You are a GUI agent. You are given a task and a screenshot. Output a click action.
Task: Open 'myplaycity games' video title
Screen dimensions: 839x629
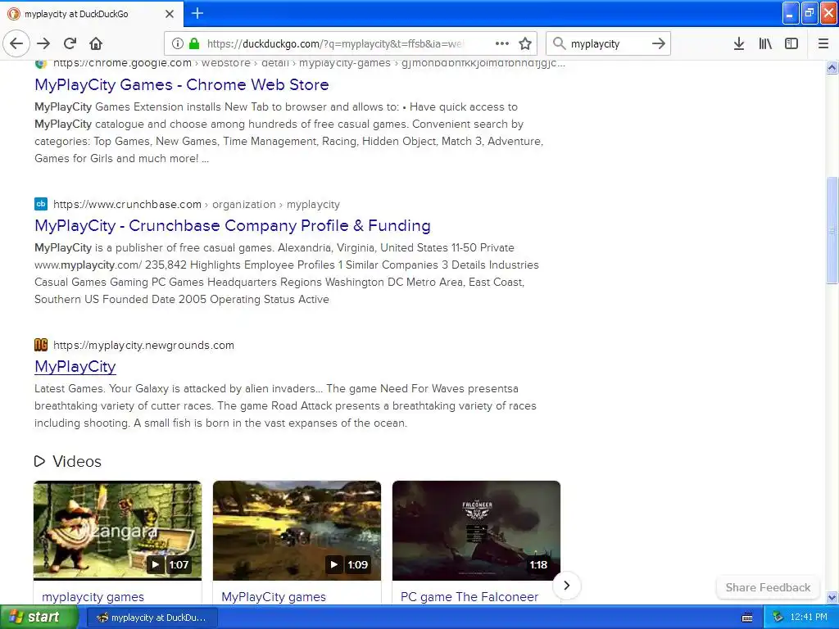[x=93, y=597]
